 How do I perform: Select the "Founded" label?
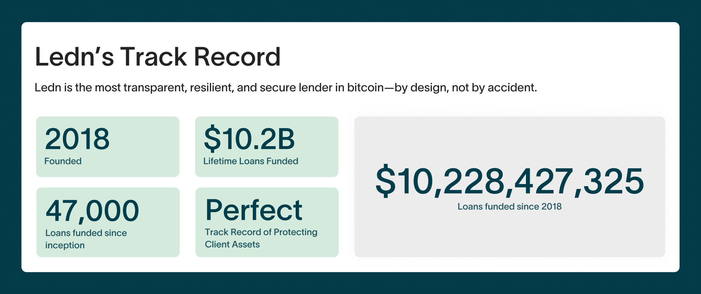click(63, 161)
